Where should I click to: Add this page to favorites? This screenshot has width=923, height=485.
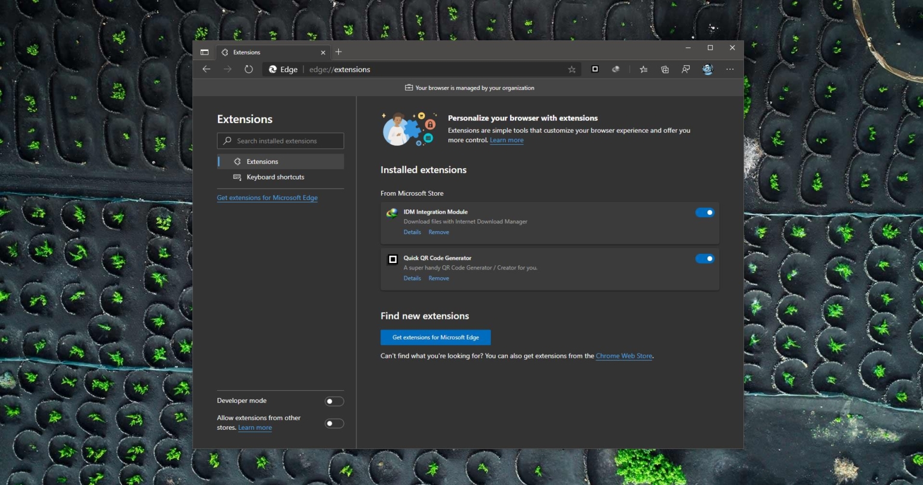571,69
